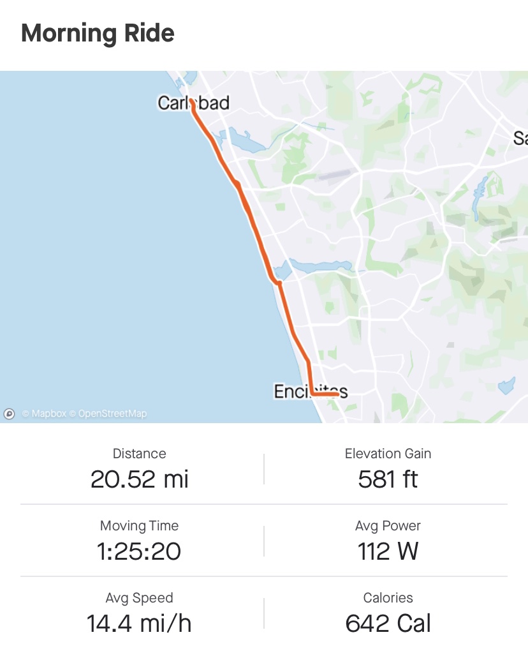Image resolution: width=528 pixels, height=651 pixels.
Task: Select the 1:25:20 moving time value
Action: tap(139, 551)
